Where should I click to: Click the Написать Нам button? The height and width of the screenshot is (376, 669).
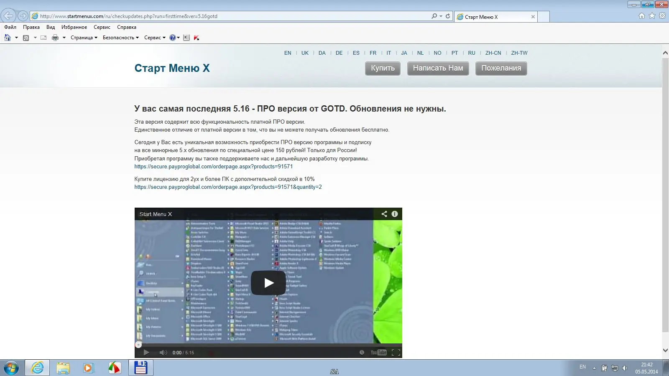438,68
